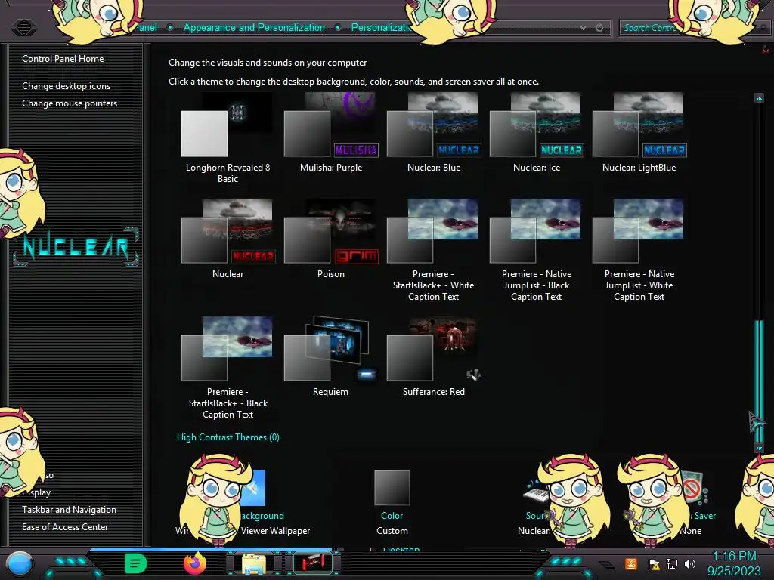
Task: Open green notes app in taskbar
Action: (x=136, y=563)
